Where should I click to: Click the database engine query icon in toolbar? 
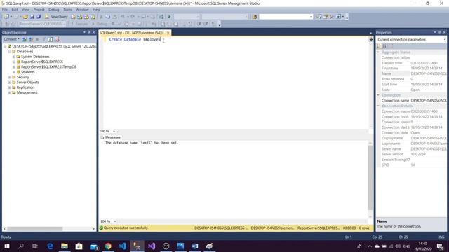point(74,17)
